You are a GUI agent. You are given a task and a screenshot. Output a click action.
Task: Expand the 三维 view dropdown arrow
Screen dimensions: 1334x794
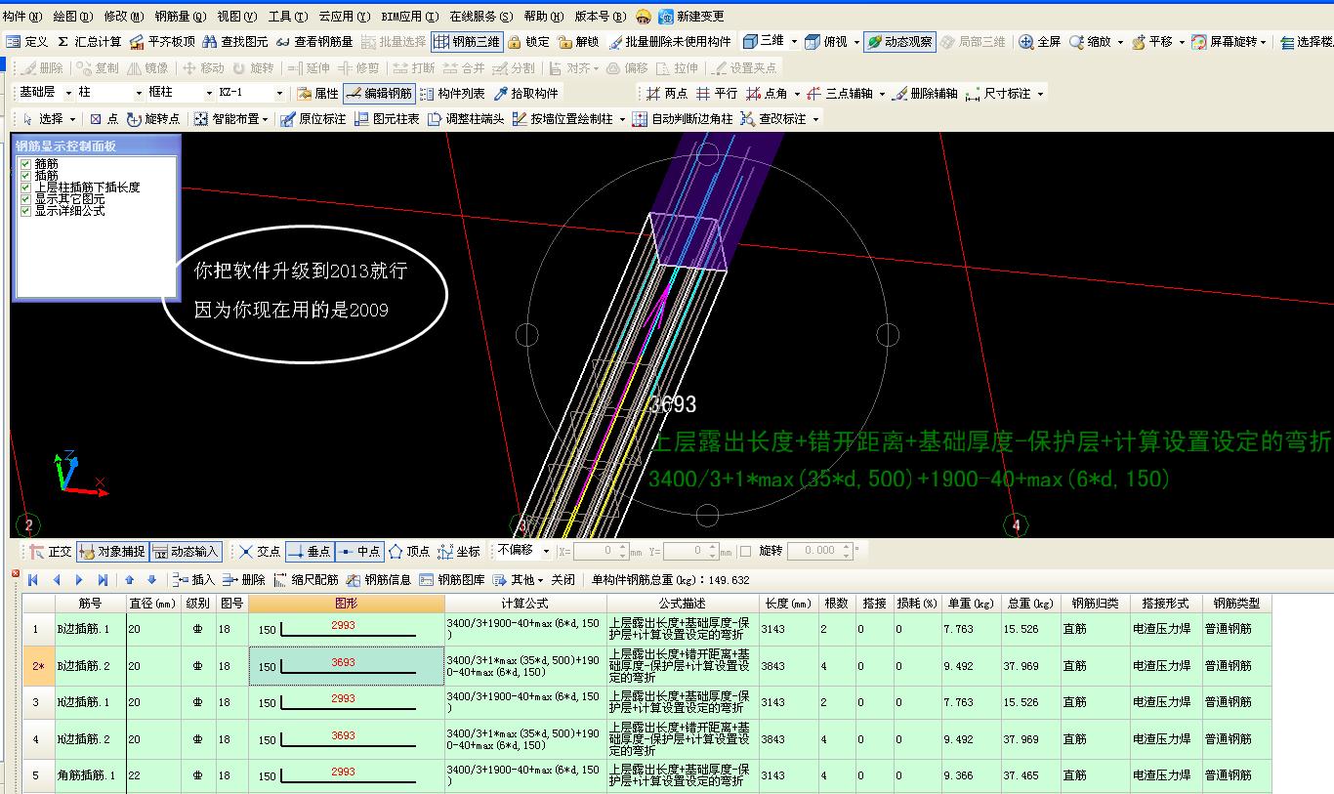(x=794, y=42)
